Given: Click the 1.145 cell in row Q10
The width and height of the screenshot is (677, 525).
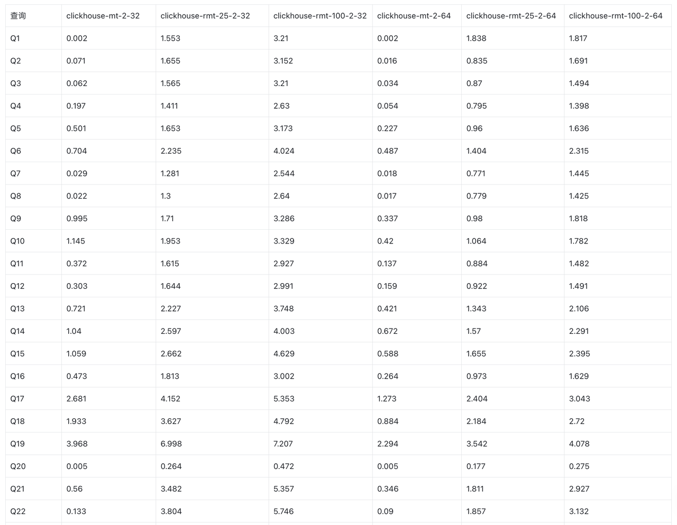Looking at the screenshot, I should [x=76, y=241].
